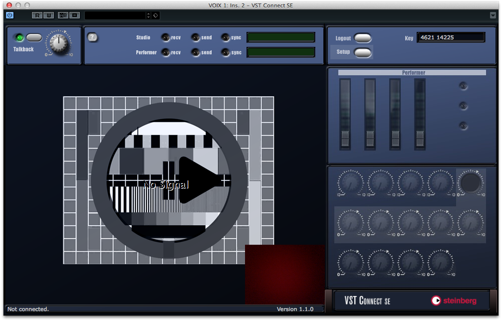Click the preset up/down stepper arrows

[x=148, y=15]
